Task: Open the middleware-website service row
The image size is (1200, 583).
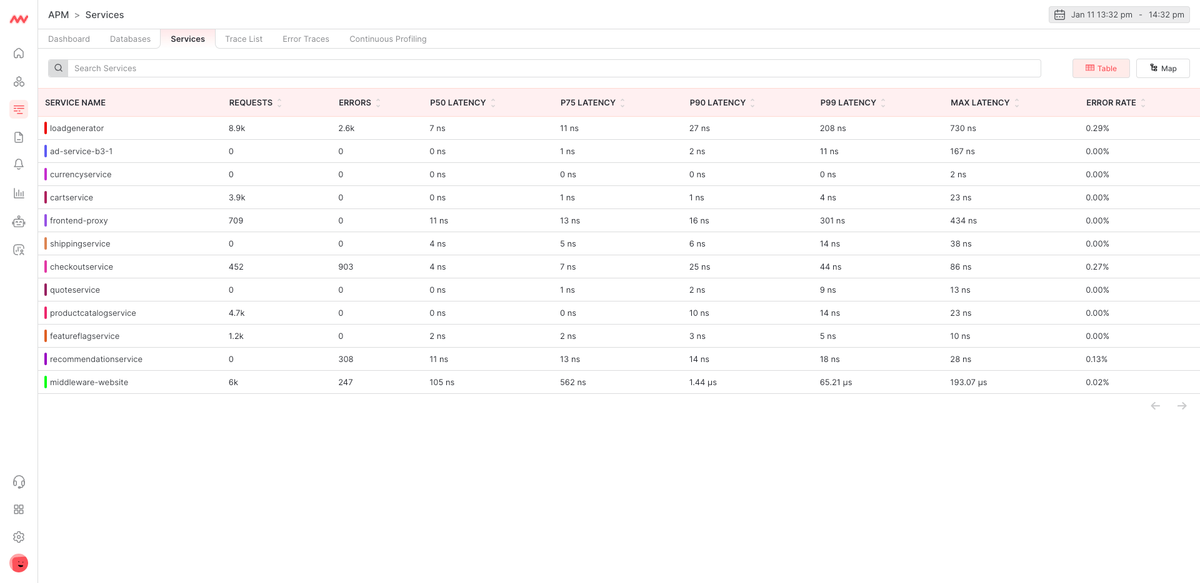Action: tap(89, 382)
